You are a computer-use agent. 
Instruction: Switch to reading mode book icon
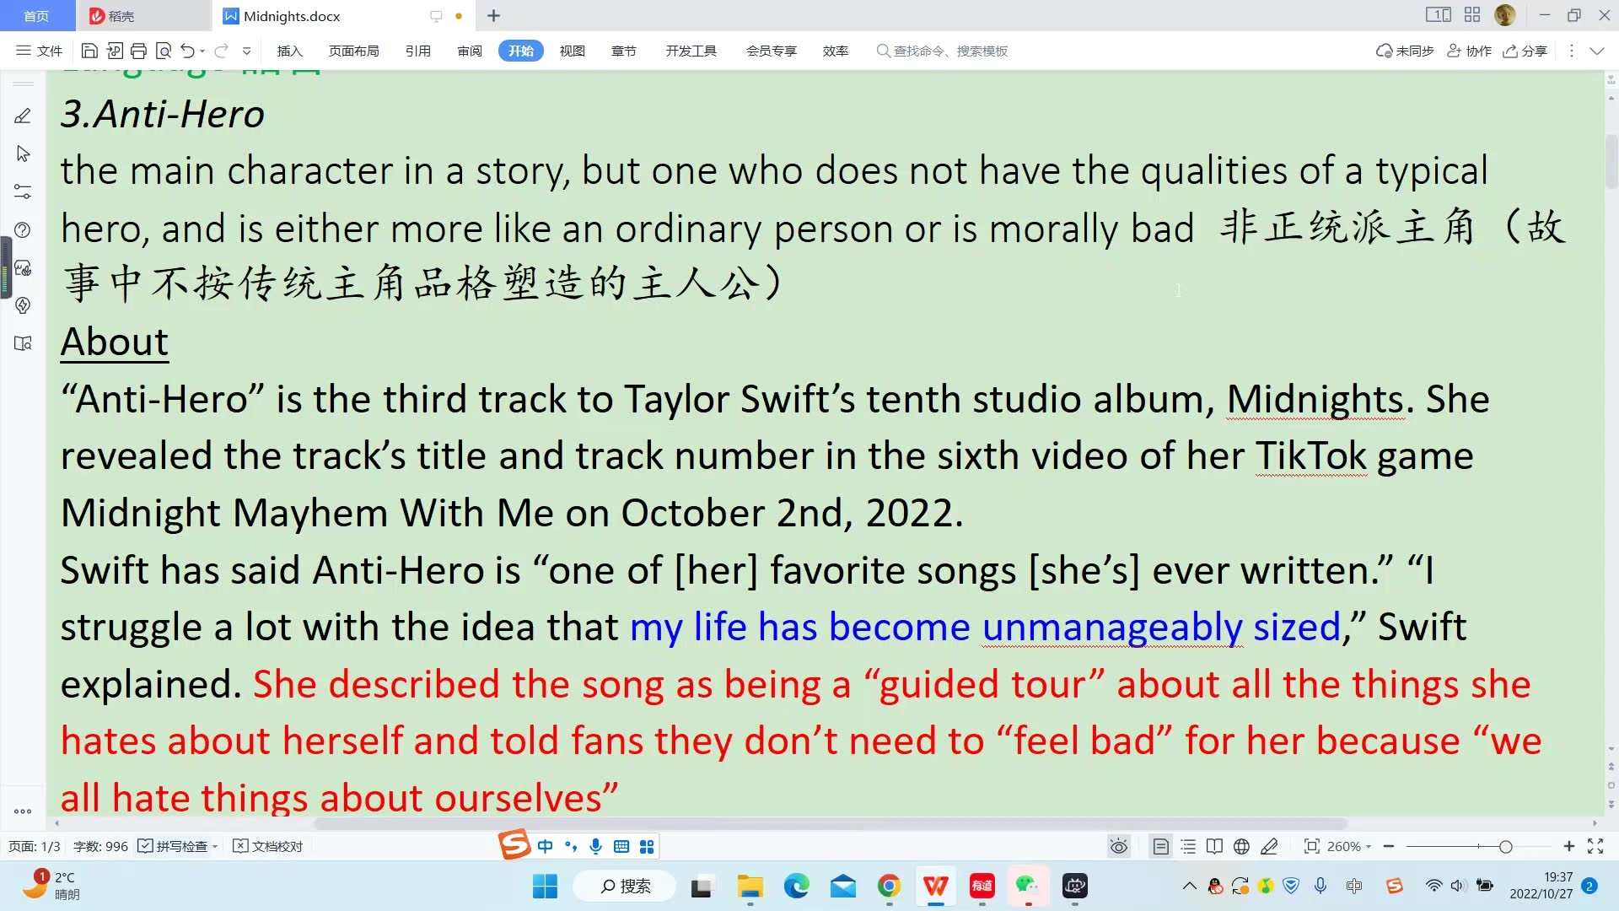click(x=1214, y=846)
